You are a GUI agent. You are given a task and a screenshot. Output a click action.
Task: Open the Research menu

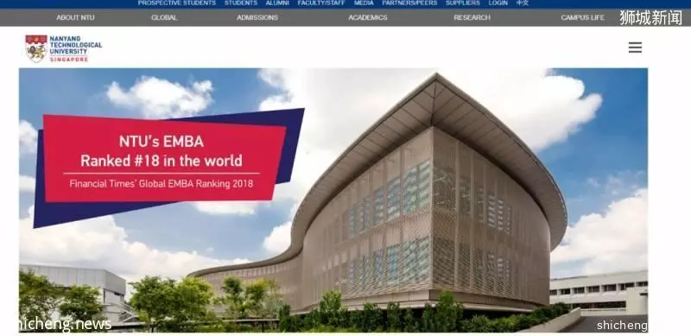coord(472,17)
